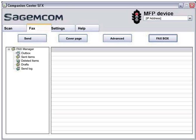This screenshot has width=196, height=140.
Task: Select the Sent items label
Action: point(28,57)
